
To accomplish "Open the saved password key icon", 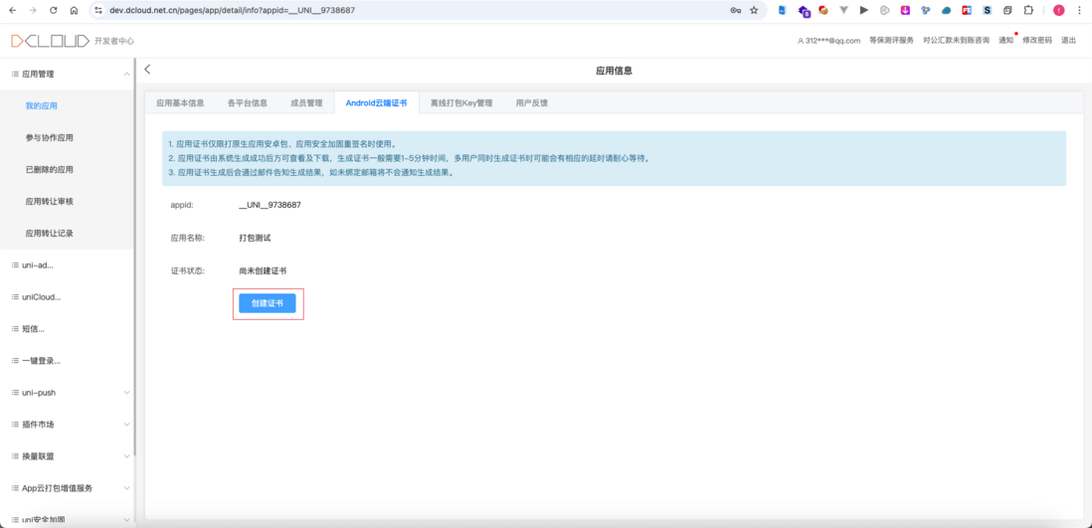I will (x=735, y=11).
